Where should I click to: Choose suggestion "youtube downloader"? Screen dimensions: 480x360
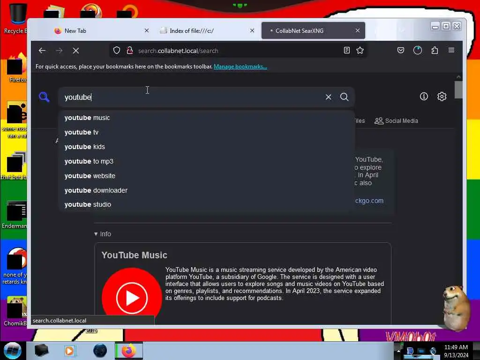click(x=206, y=190)
